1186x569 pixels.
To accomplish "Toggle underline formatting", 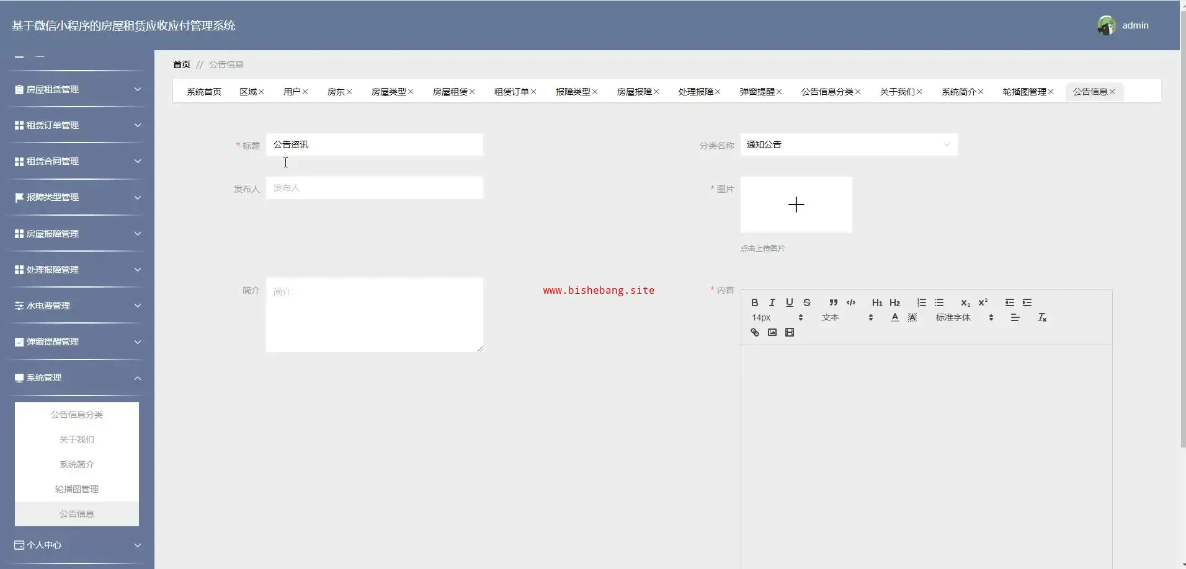I will (x=789, y=302).
